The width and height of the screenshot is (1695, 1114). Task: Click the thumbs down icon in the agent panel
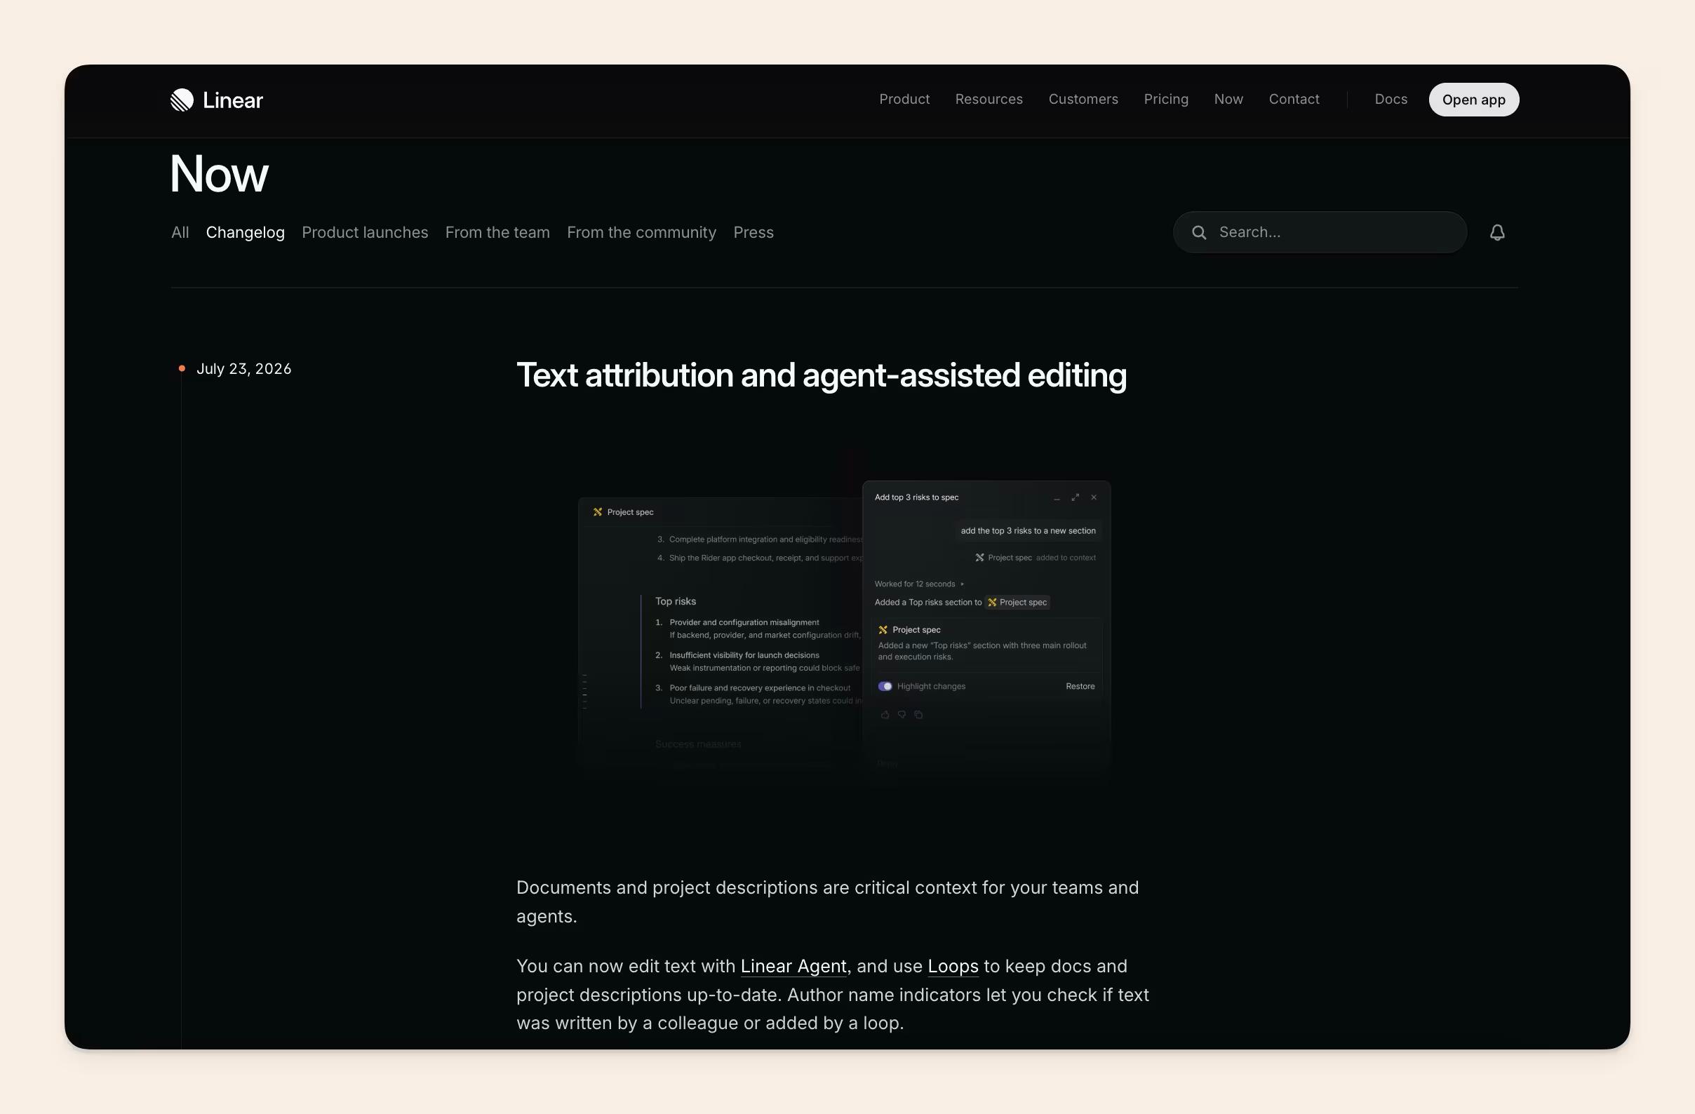(x=902, y=714)
